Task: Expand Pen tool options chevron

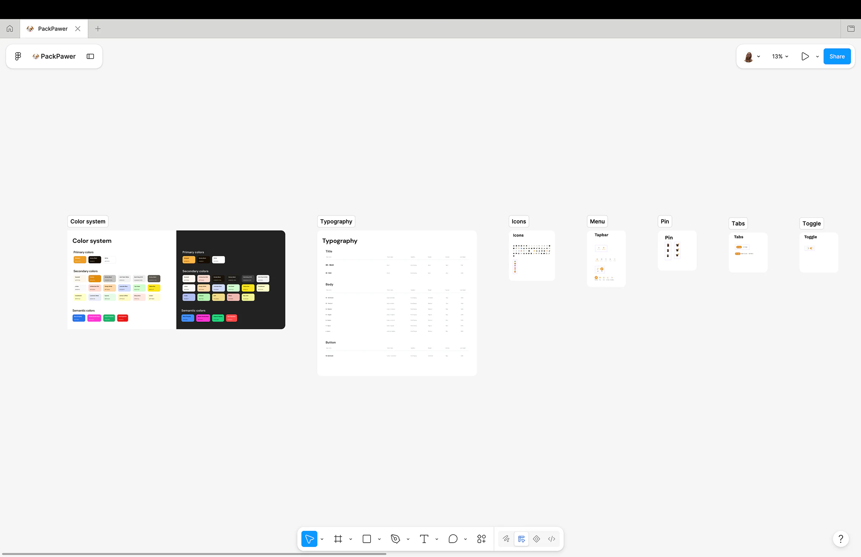Action: pos(408,539)
